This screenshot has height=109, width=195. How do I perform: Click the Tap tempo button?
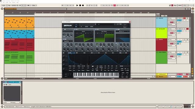click(9, 5)
